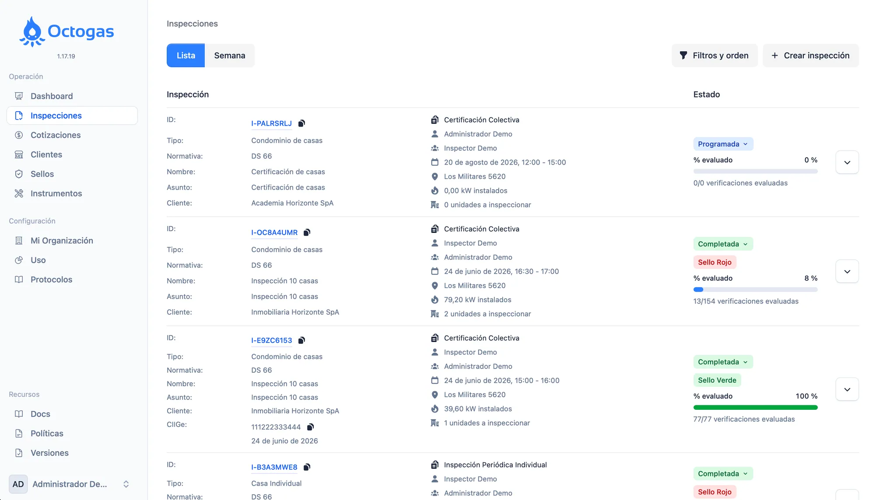This screenshot has height=500, width=875.
Task: Open Filtros y orden
Action: pos(714,56)
